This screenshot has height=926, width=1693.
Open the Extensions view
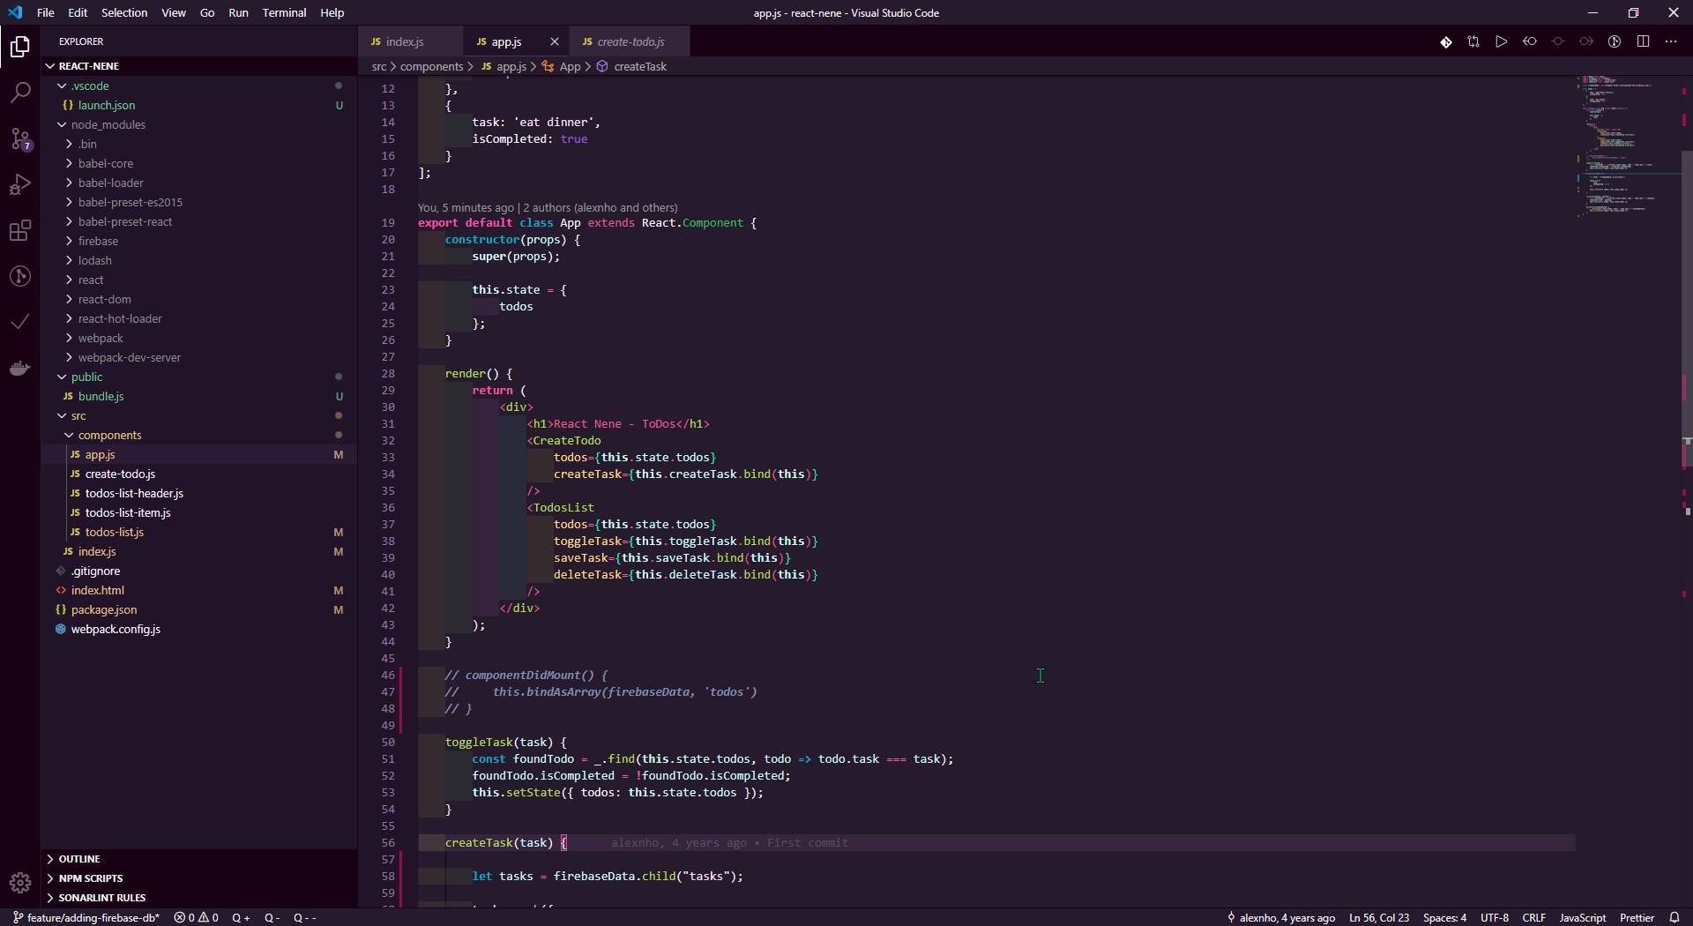(19, 230)
